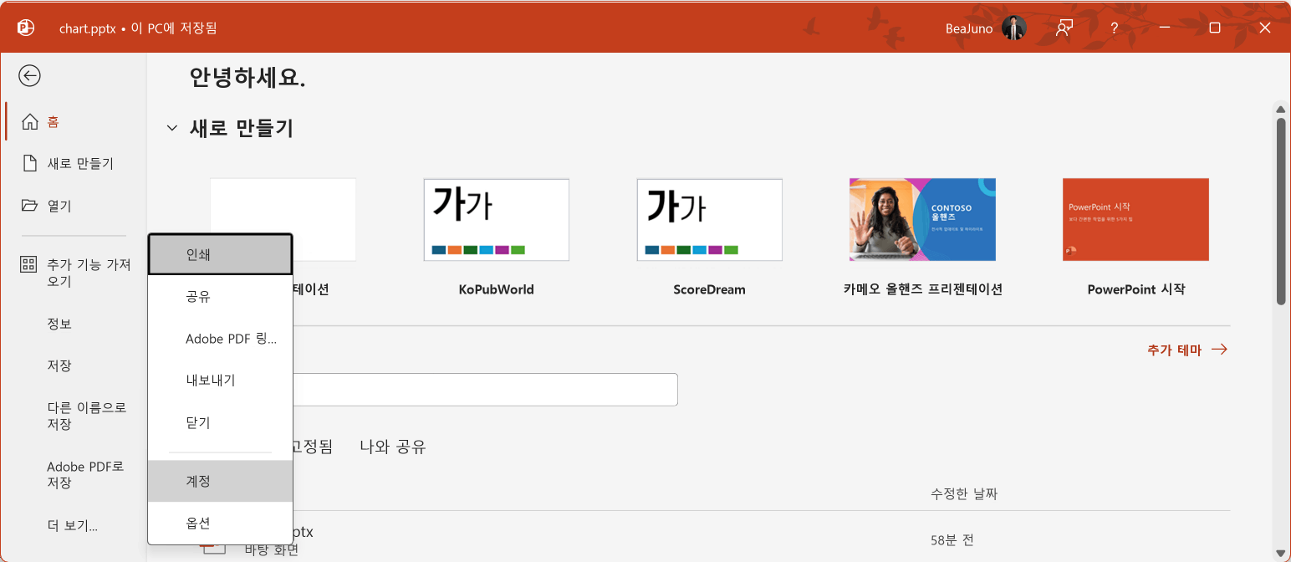Image resolution: width=1291 pixels, height=562 pixels.
Task: Select 내보내기 in the popup menu
Action: click(220, 380)
